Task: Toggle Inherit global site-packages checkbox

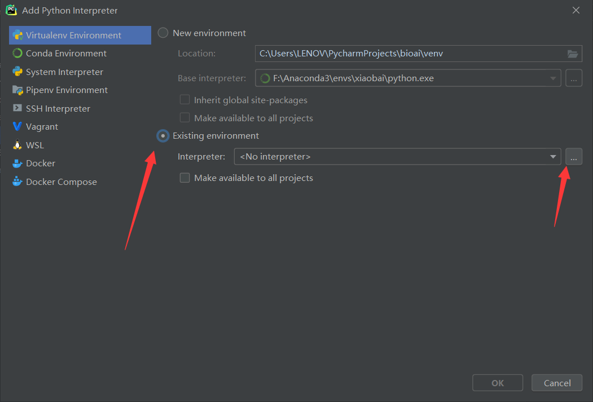Action: 185,100
